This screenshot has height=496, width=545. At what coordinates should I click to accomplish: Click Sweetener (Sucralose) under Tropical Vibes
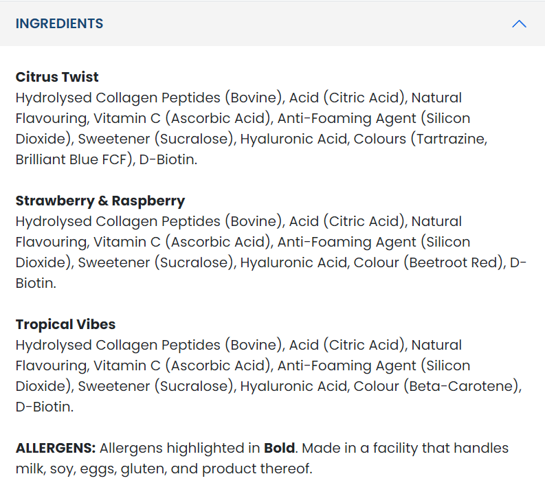[x=155, y=386]
